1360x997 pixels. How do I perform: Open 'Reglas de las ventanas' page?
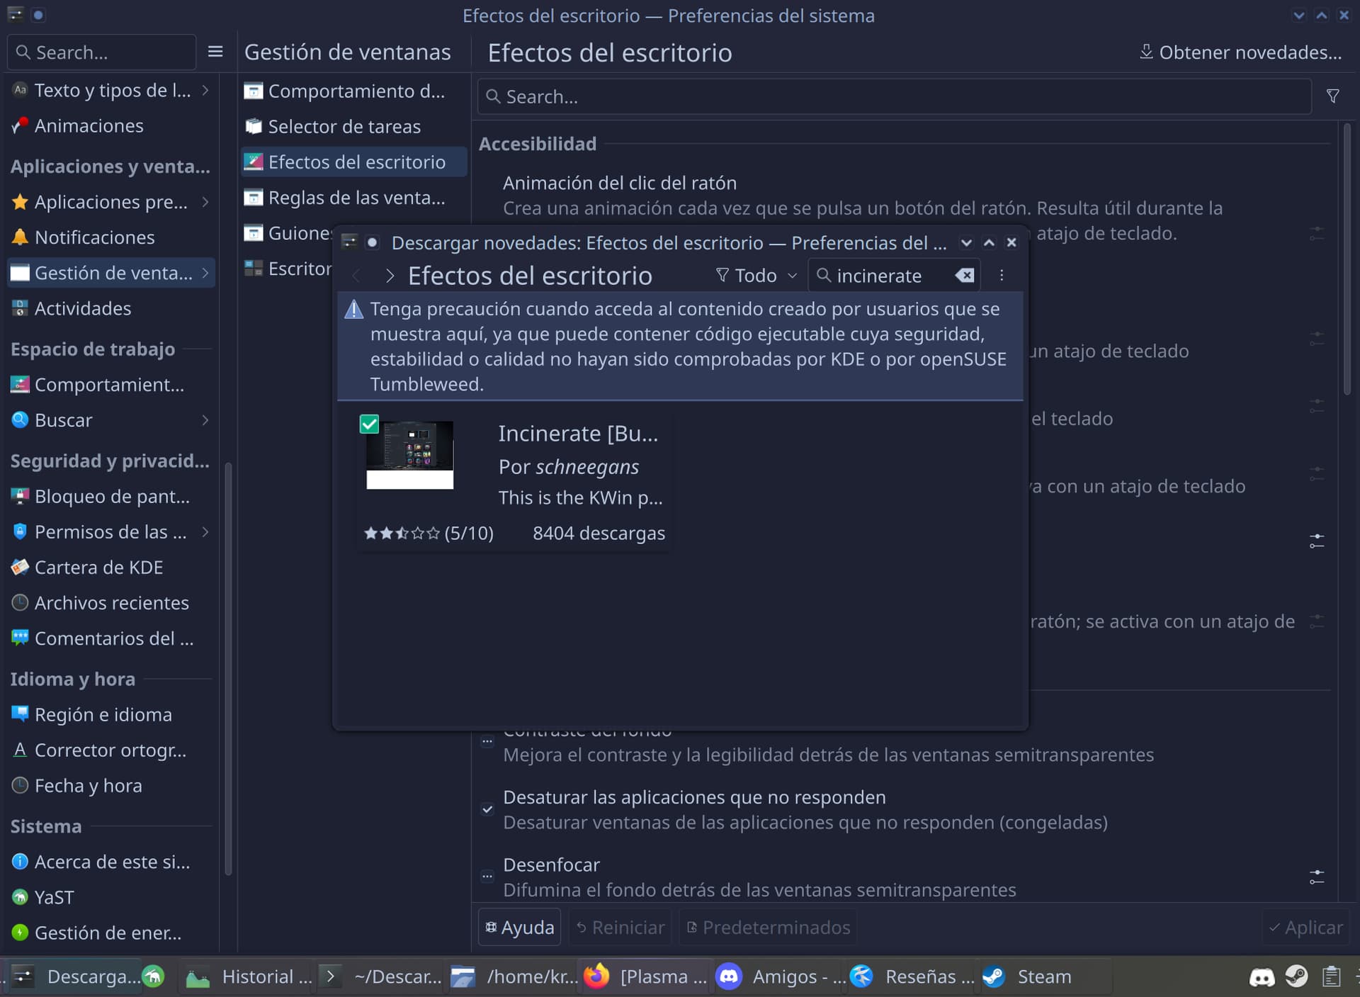356,198
